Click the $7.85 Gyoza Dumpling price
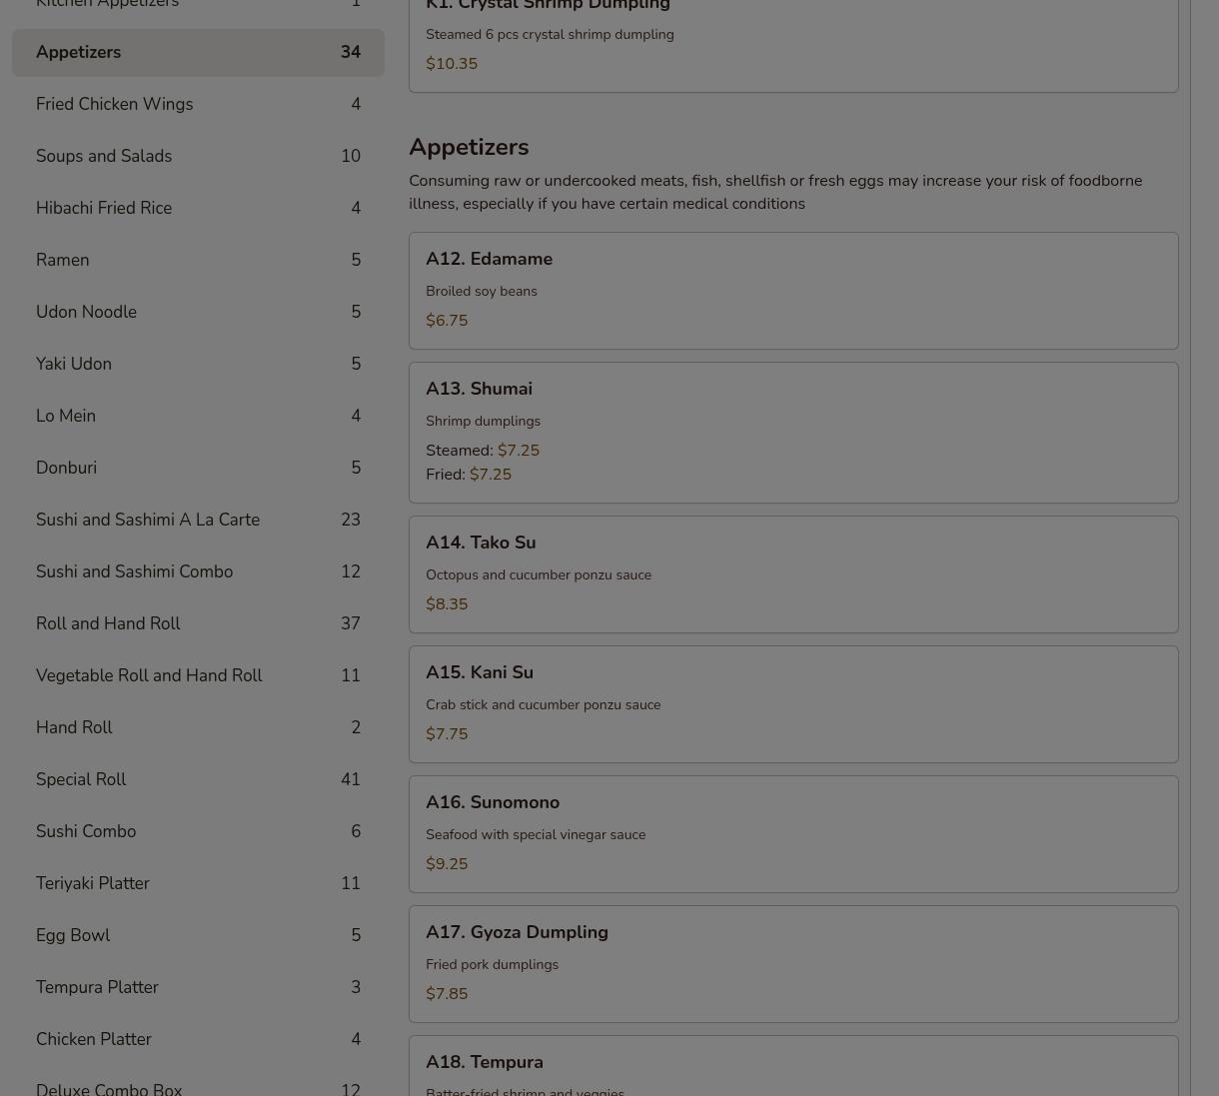Image resolution: width=1219 pixels, height=1096 pixels. tap(447, 994)
